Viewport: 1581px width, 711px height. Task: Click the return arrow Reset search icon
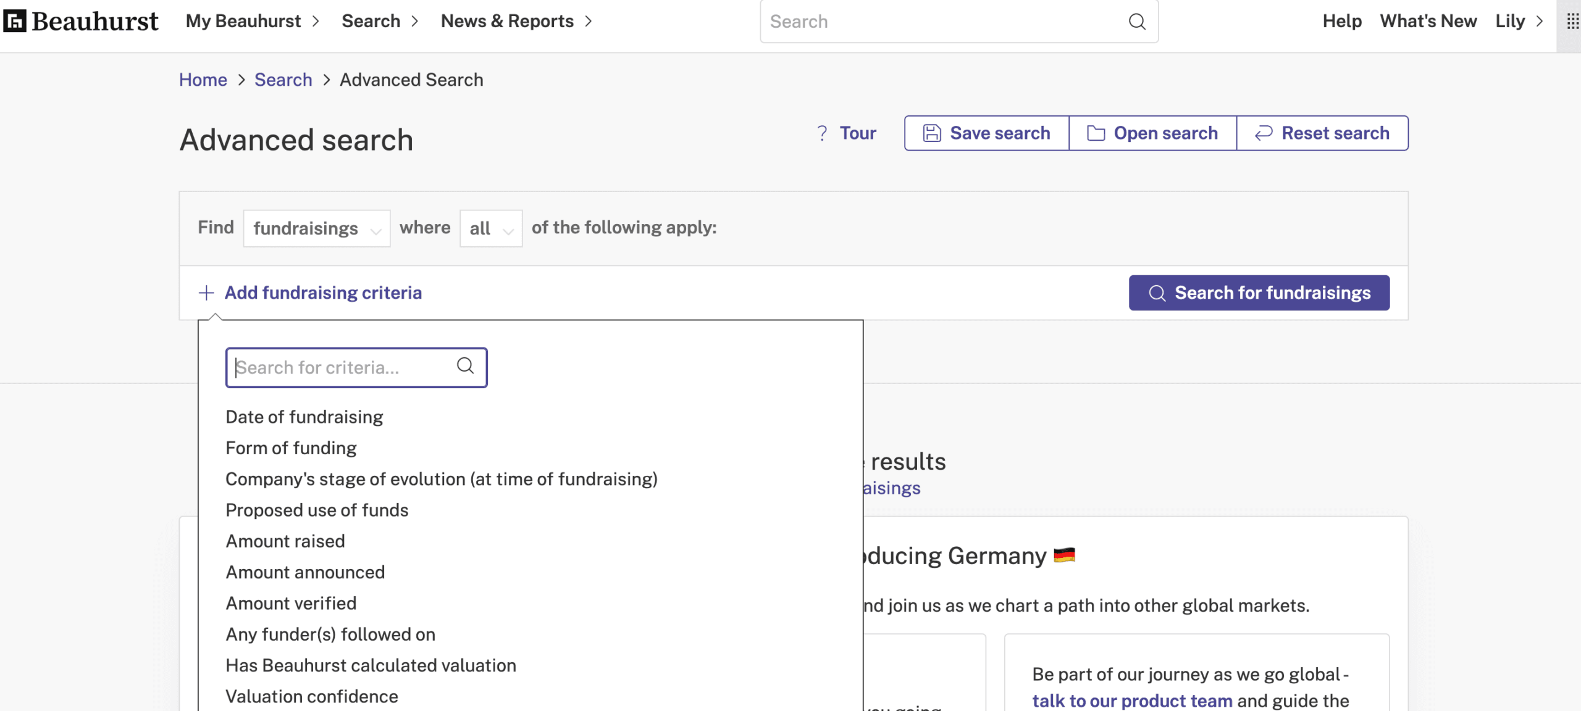[1264, 133]
